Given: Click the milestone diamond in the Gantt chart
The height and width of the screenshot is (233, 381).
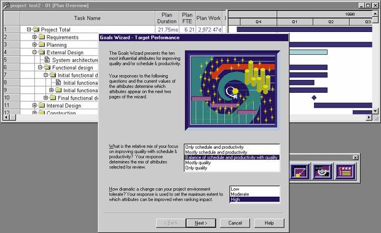Looking at the screenshot, I should (314, 98).
